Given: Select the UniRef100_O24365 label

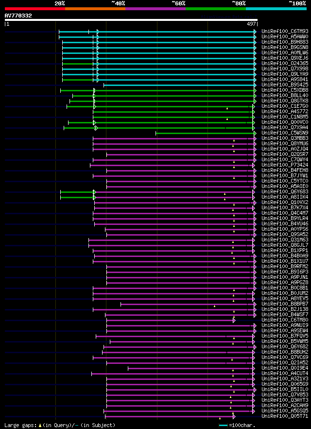Looking at the screenshot, I should click(x=285, y=64).
